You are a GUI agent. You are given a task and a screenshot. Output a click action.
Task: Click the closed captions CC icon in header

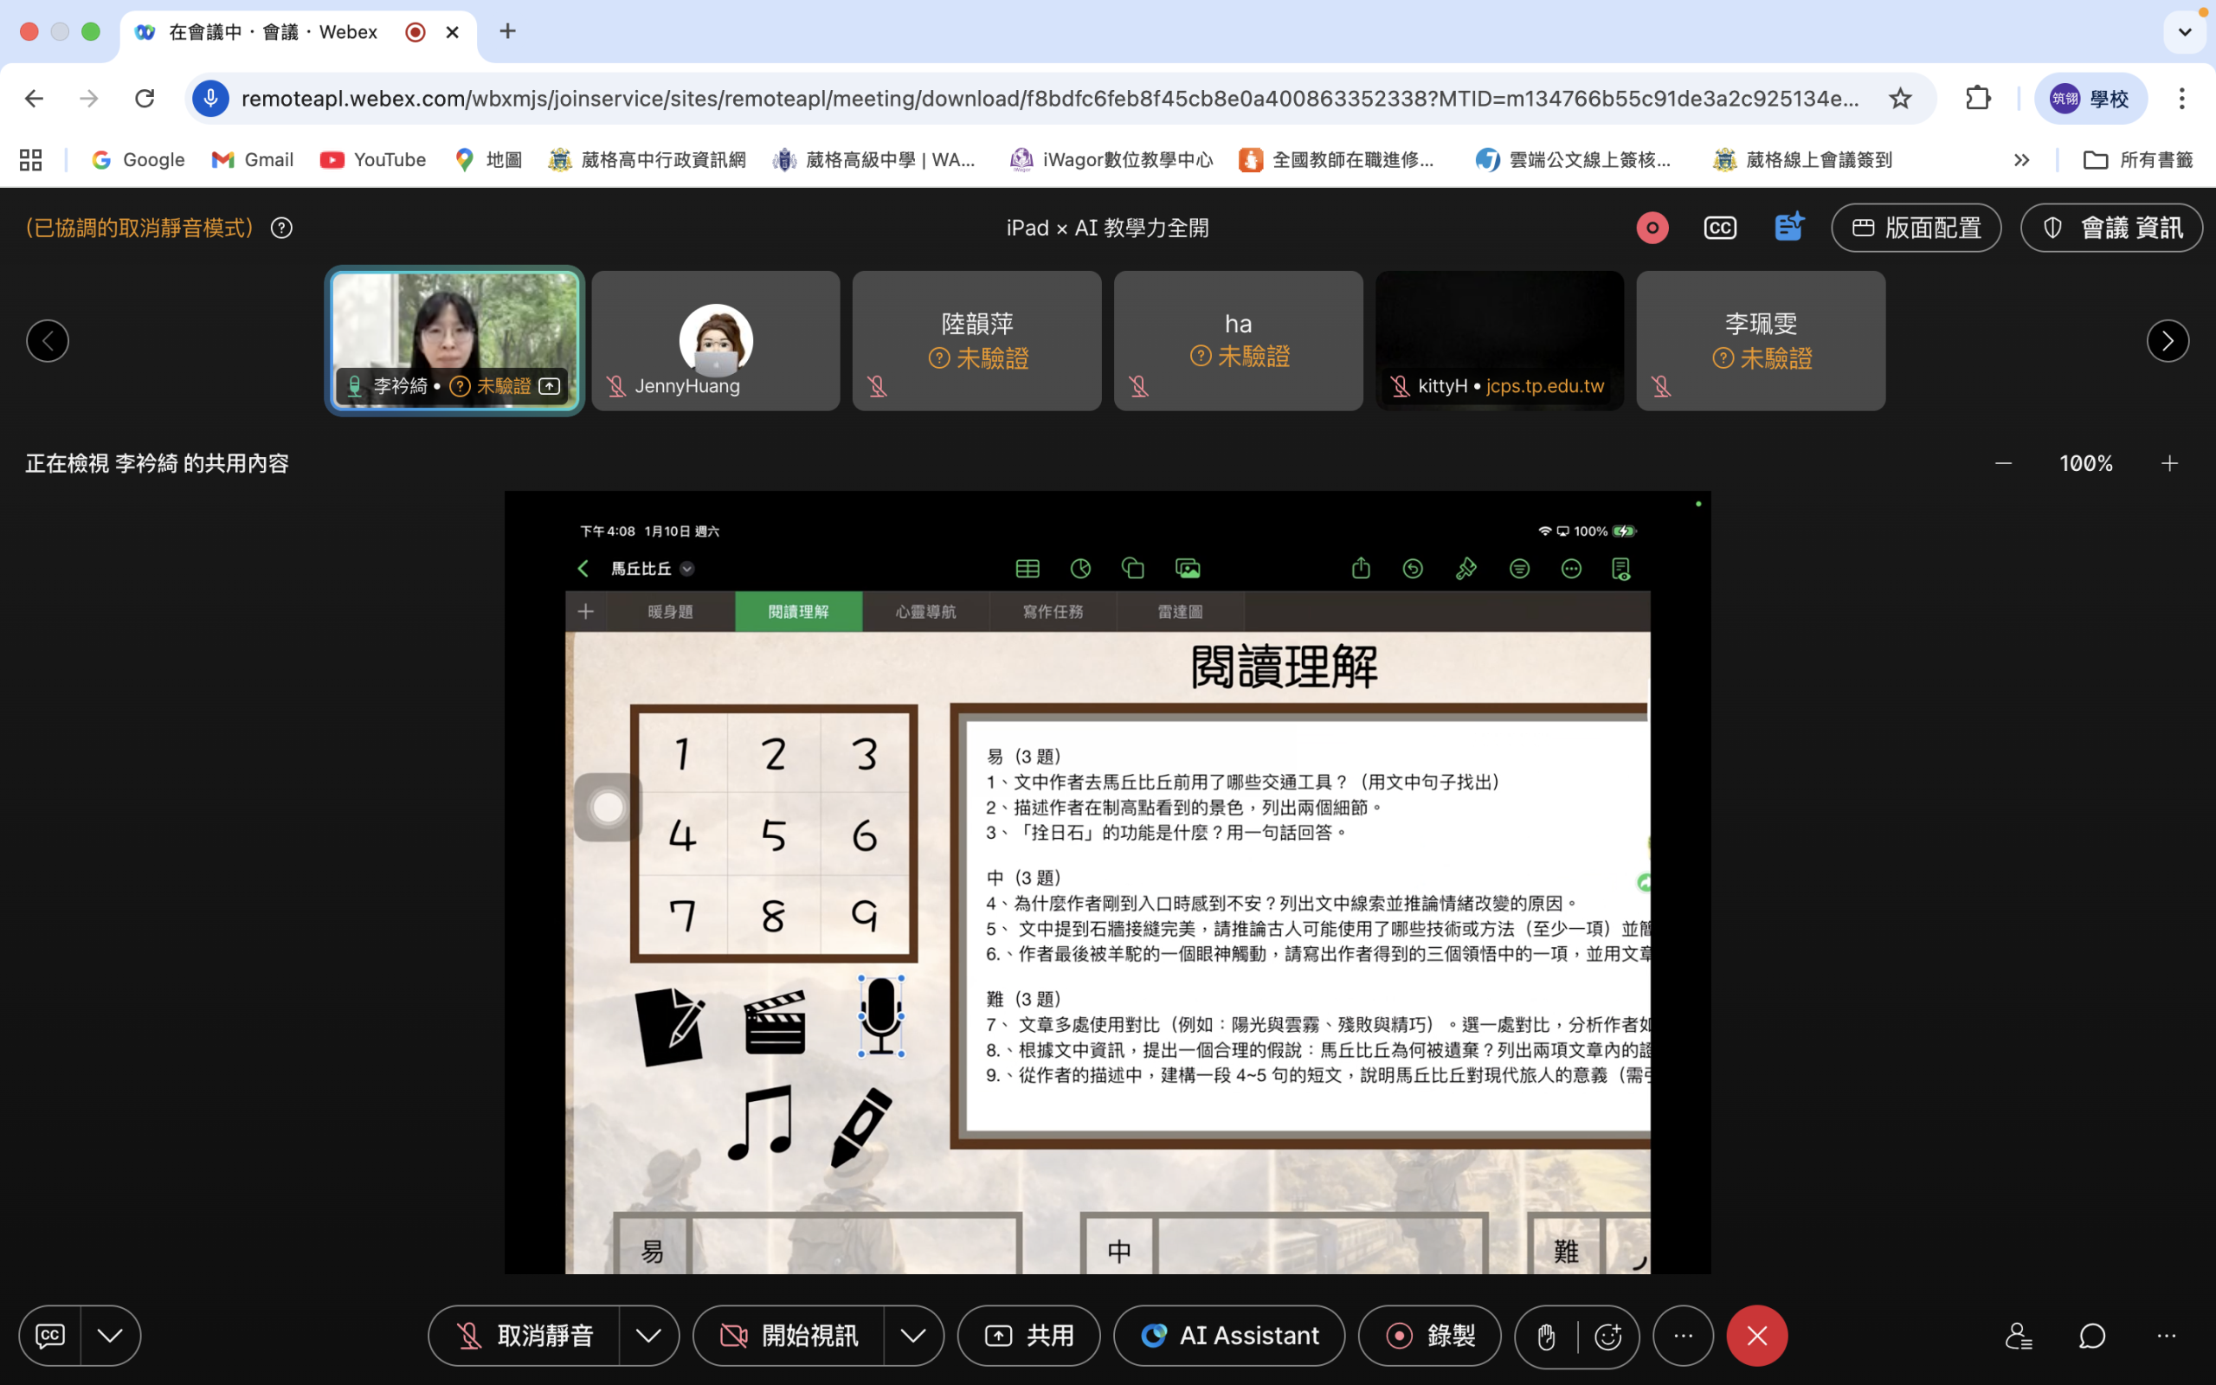coord(1720,227)
